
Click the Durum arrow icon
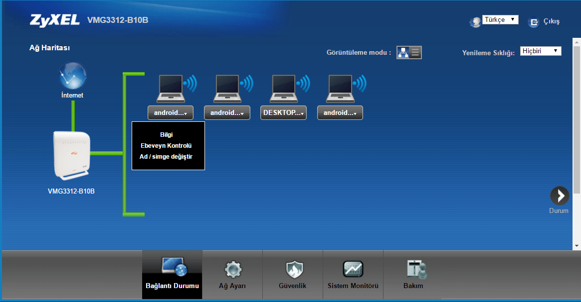point(559,196)
